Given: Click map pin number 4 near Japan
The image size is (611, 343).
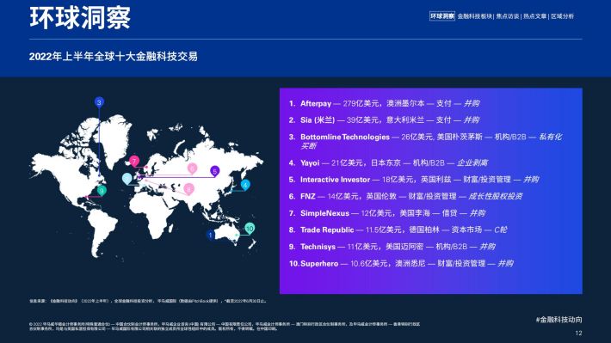Looking at the screenshot, I should coord(245,185).
